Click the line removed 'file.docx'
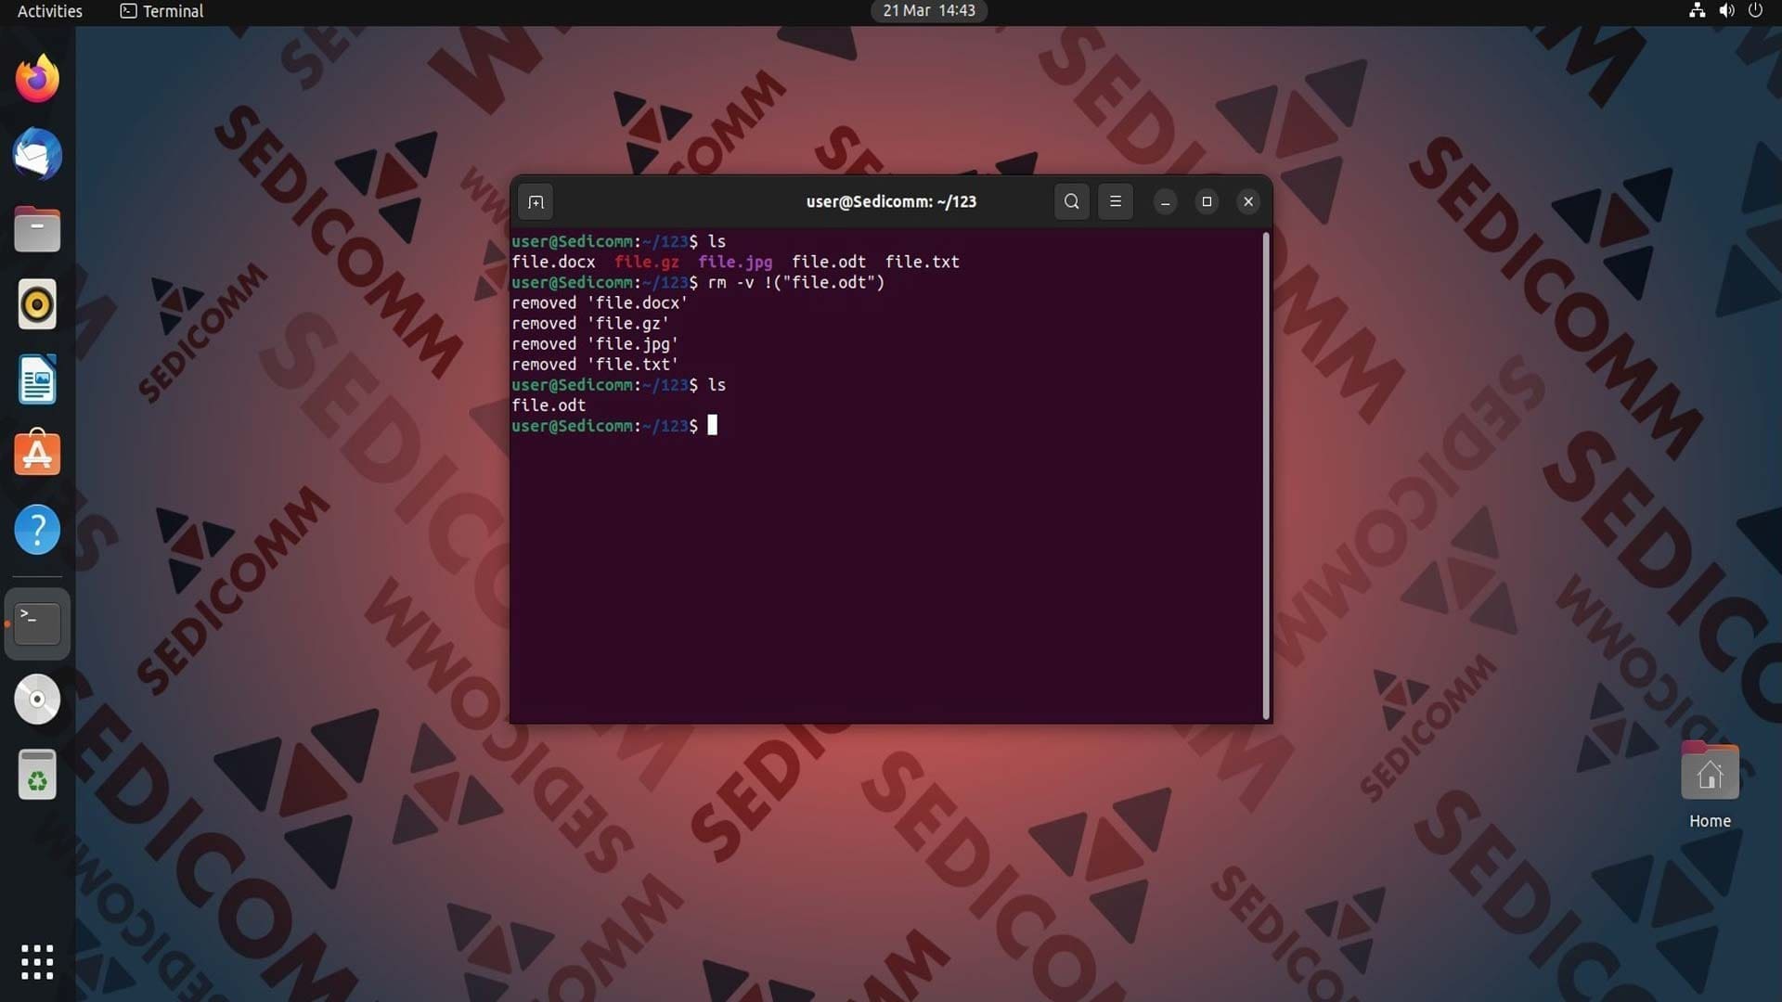The width and height of the screenshot is (1782, 1002). [600, 303]
